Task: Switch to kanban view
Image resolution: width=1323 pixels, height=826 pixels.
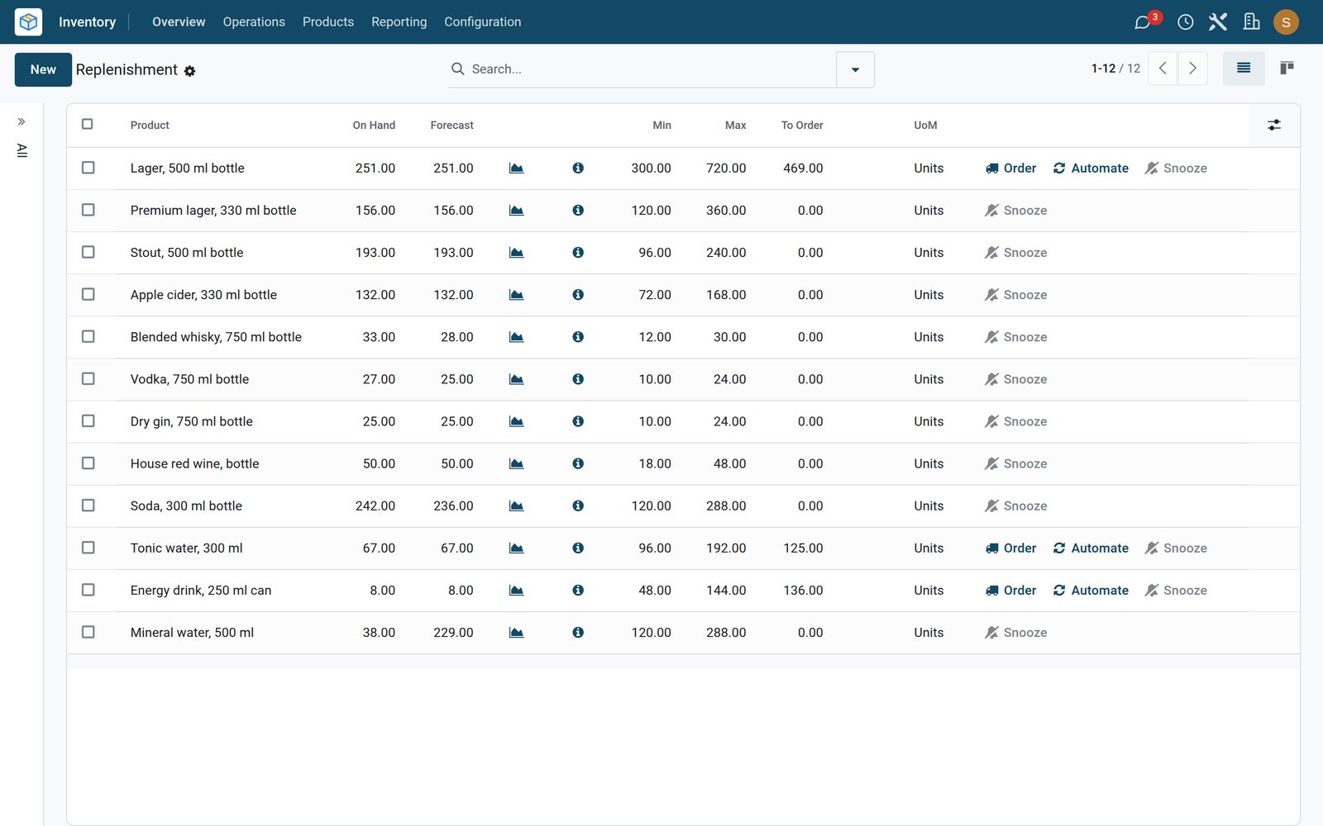Action: pos(1287,69)
